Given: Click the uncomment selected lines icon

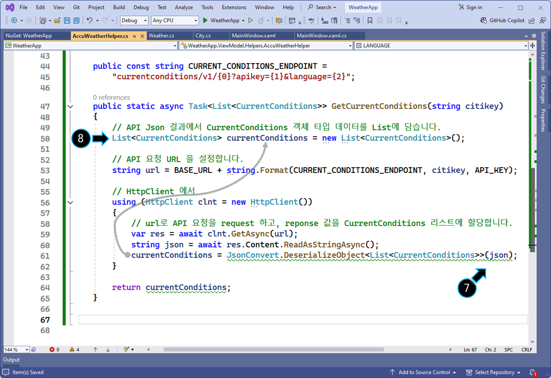Looking at the screenshot, I should tap(357, 20).
